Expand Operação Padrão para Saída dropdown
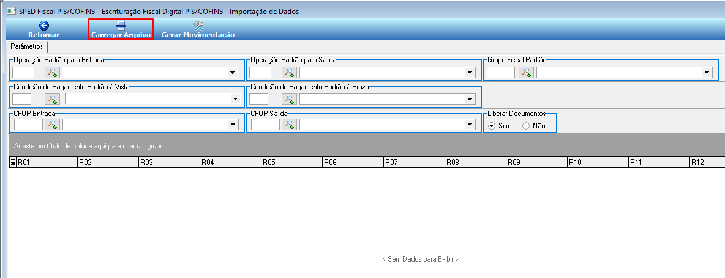Image resolution: width=725 pixels, height=278 pixels. click(x=470, y=73)
